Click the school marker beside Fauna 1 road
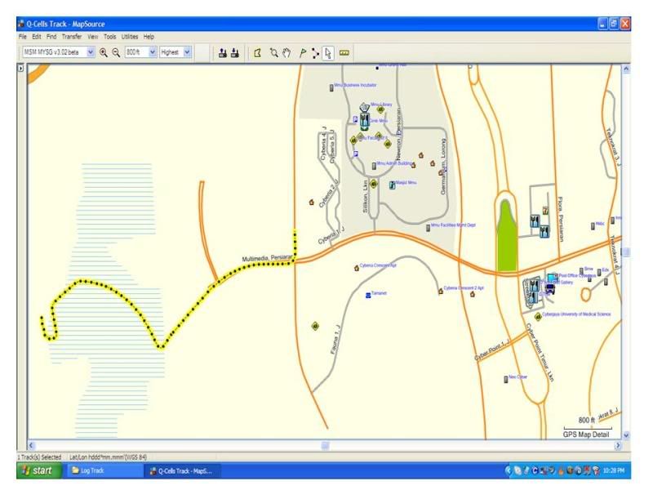 coord(315,326)
